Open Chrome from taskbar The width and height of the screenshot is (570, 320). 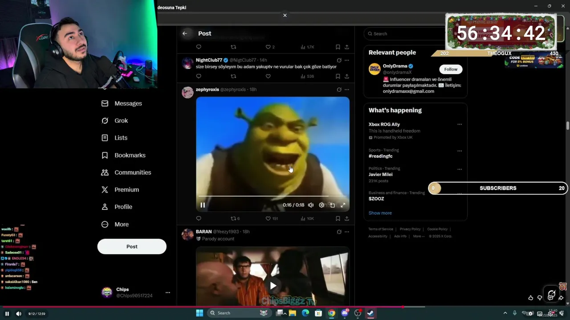[331, 313]
